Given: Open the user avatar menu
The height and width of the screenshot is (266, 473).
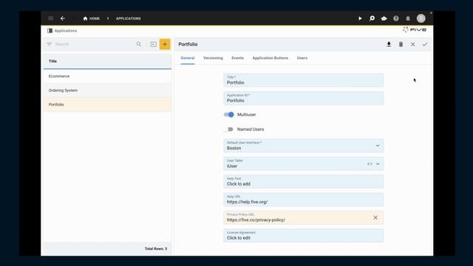Looking at the screenshot, I should click(x=421, y=18).
